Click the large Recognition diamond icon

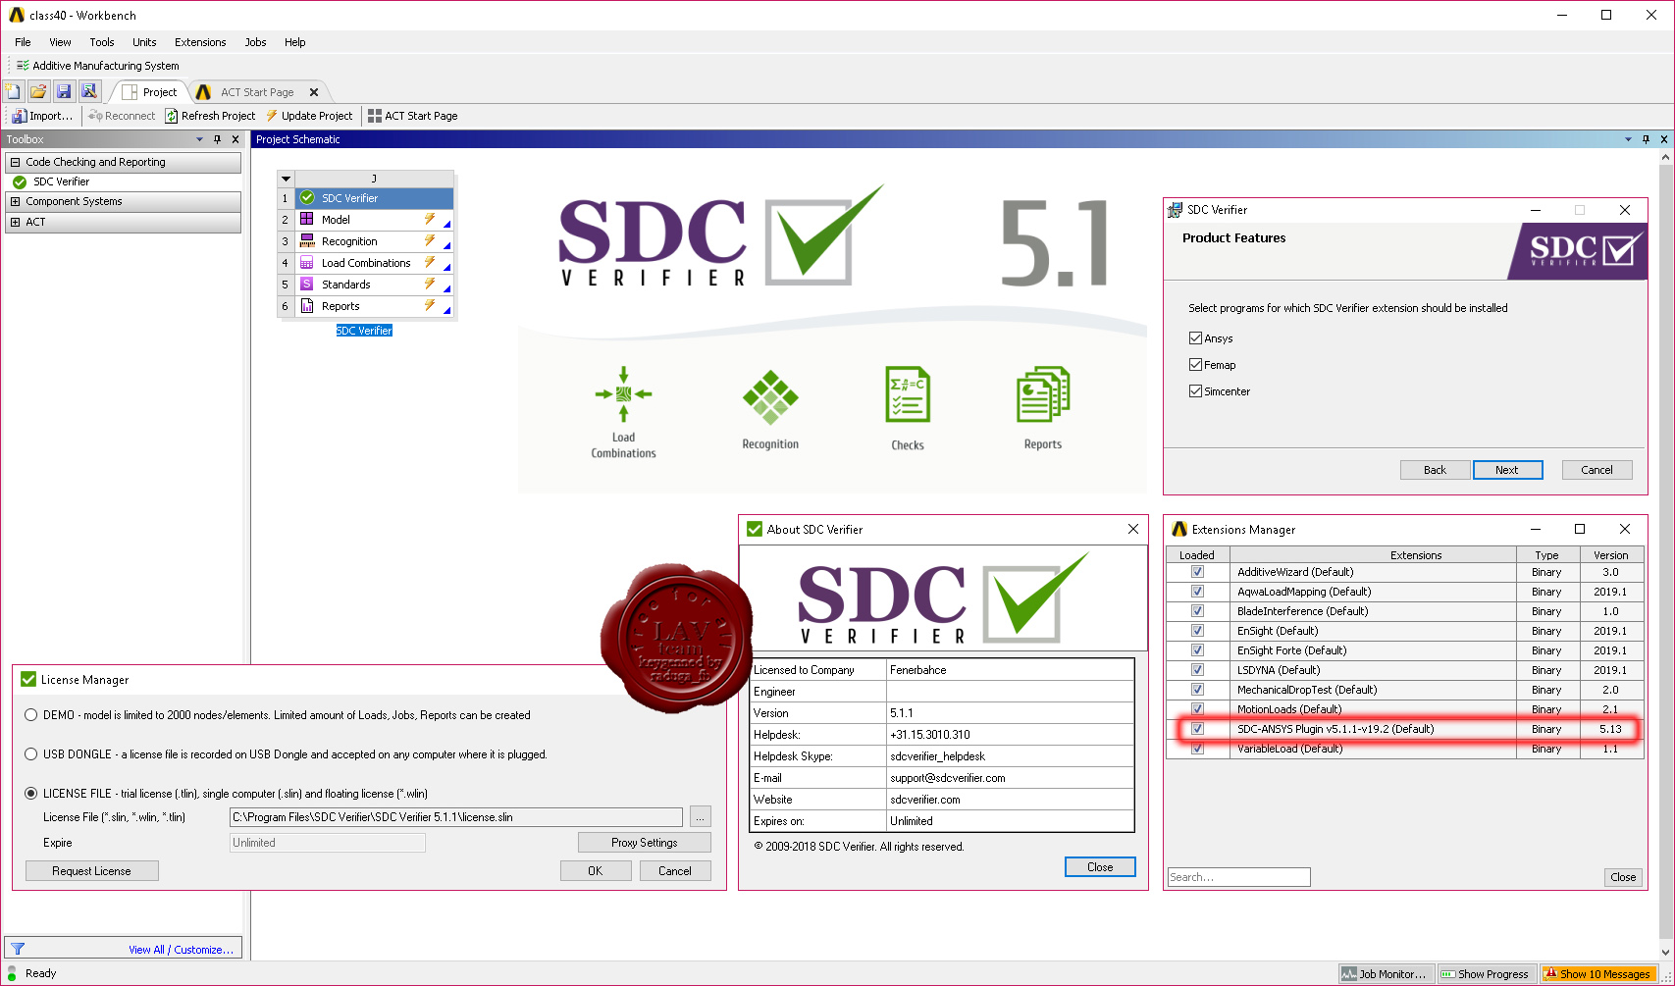point(770,397)
